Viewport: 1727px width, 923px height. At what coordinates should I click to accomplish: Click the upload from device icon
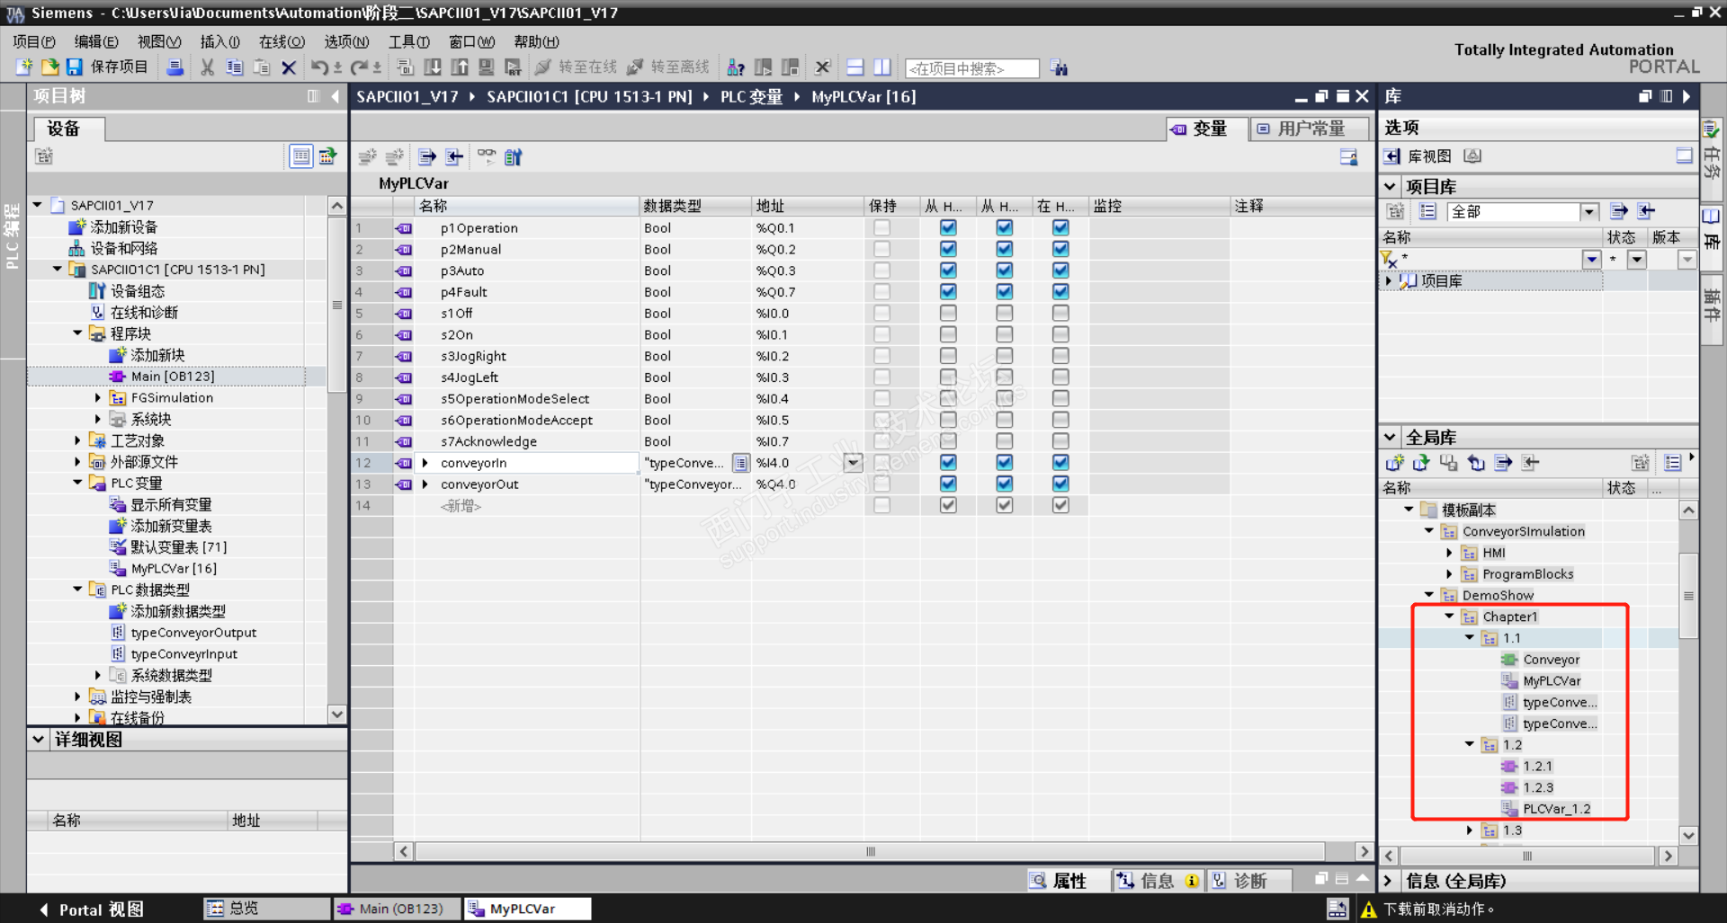point(460,67)
